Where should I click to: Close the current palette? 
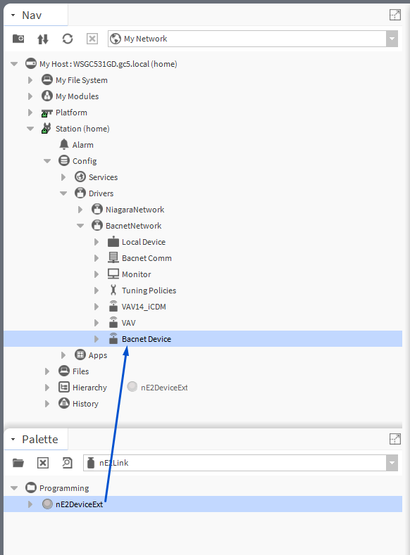point(43,463)
